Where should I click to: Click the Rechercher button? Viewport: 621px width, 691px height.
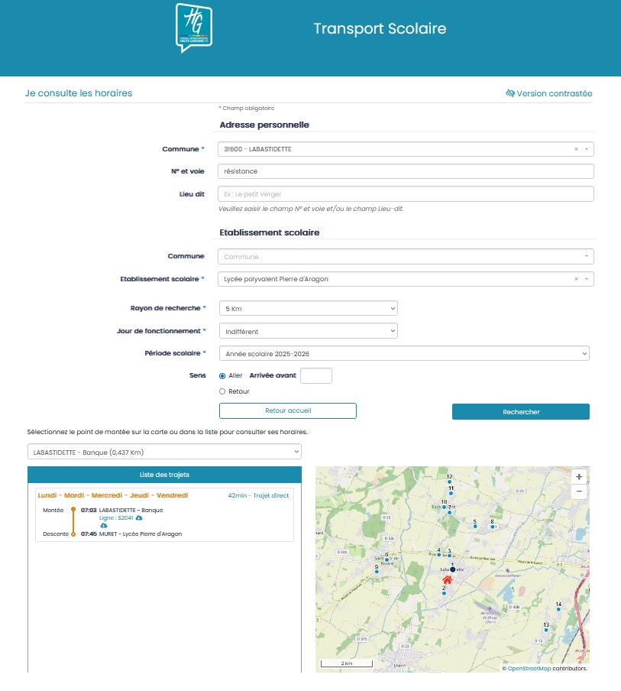coord(521,411)
